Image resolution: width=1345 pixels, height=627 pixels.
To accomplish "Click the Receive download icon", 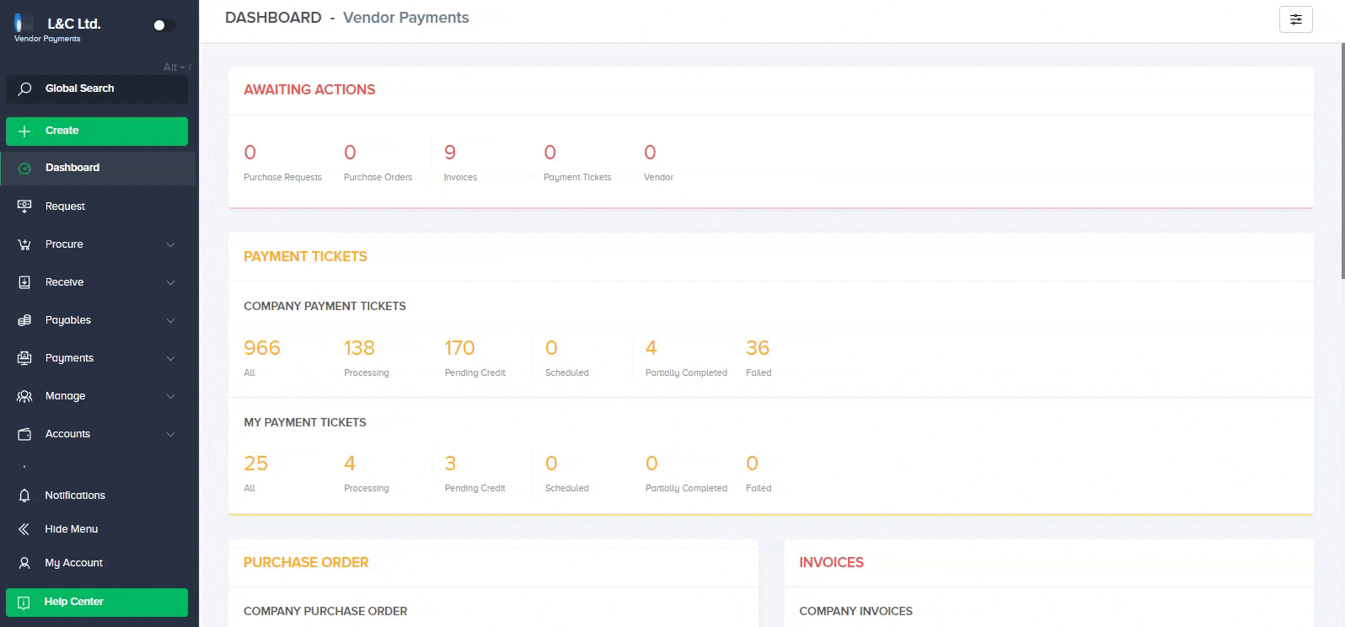I will click(x=24, y=282).
